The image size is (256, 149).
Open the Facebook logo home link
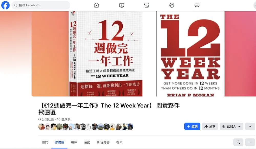click(x=5, y=5)
